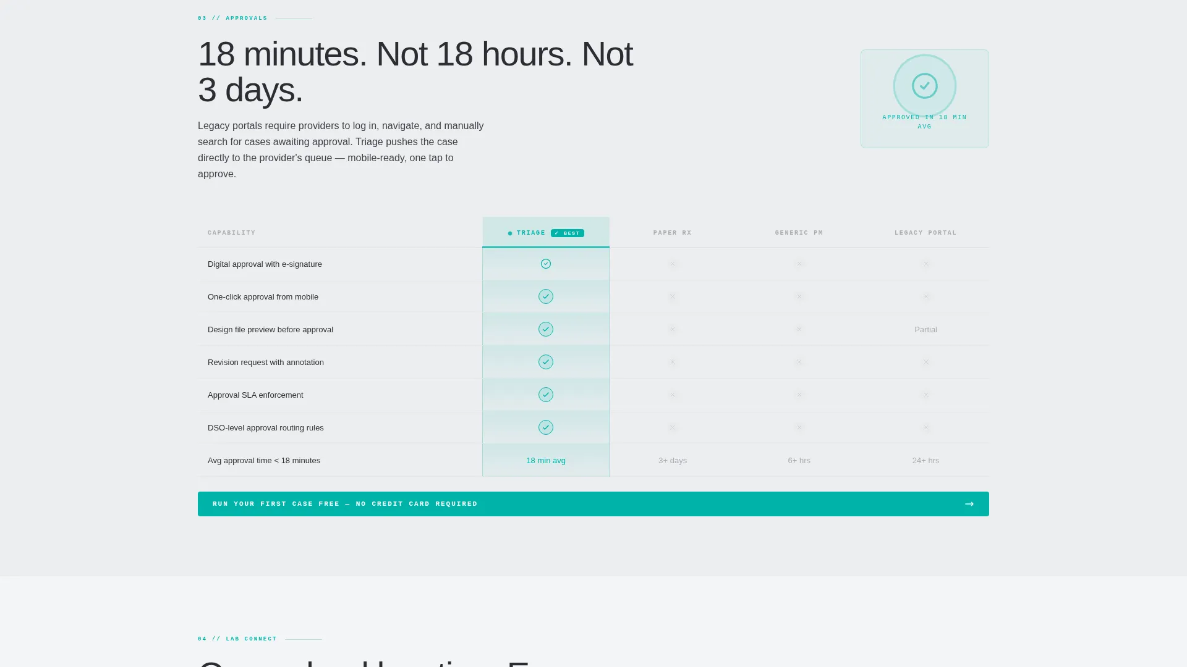
Task: Click Triage checkmark for One-click approval from mobile
Action: pos(546,296)
